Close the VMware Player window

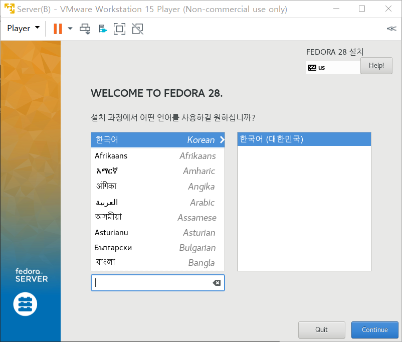(x=388, y=9)
